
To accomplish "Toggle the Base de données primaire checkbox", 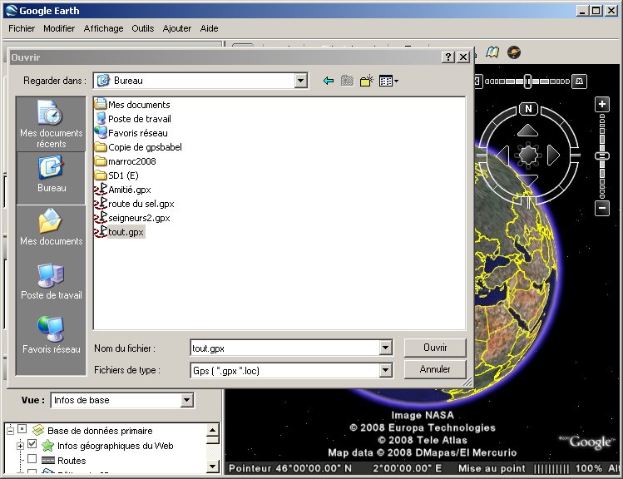I will click(x=22, y=430).
